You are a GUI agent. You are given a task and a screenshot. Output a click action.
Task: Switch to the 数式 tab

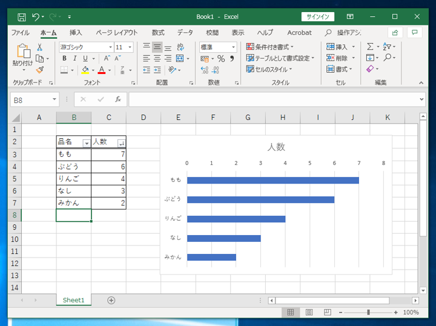coord(158,33)
